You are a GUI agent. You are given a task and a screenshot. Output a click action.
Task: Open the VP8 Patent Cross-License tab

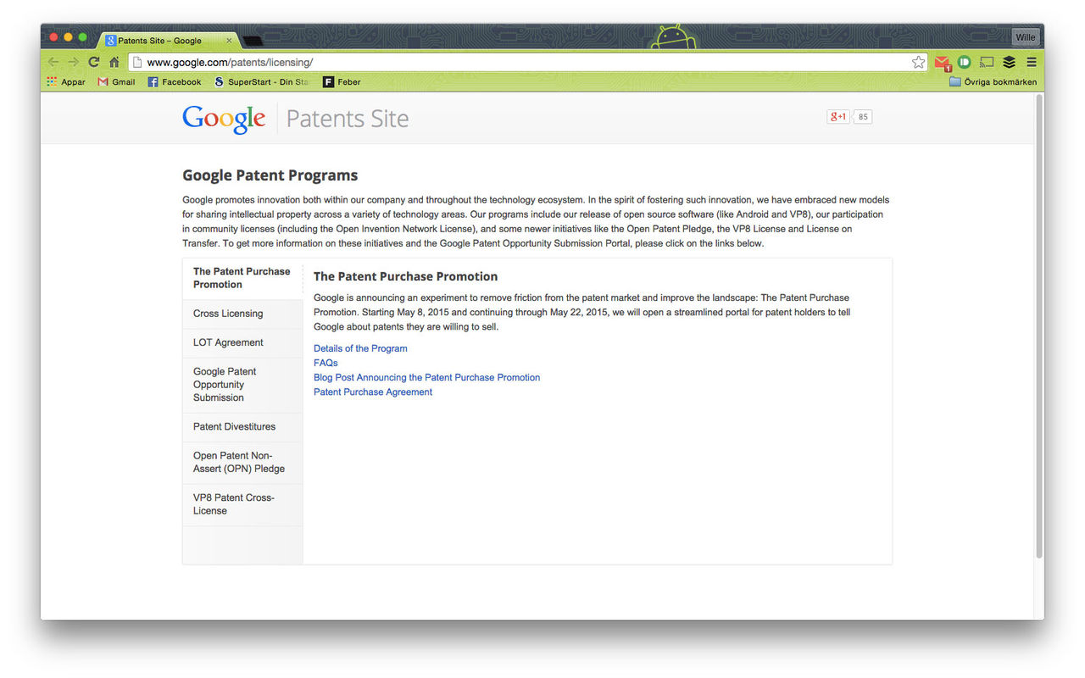tap(242, 504)
